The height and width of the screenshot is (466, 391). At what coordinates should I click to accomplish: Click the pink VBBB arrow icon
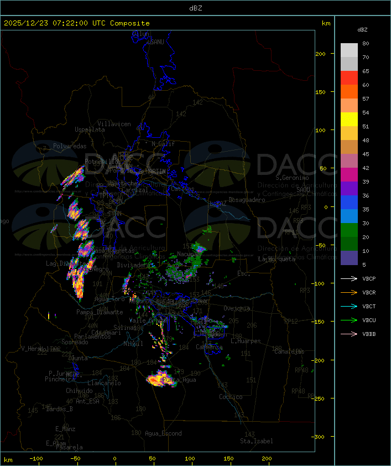tap(349, 334)
